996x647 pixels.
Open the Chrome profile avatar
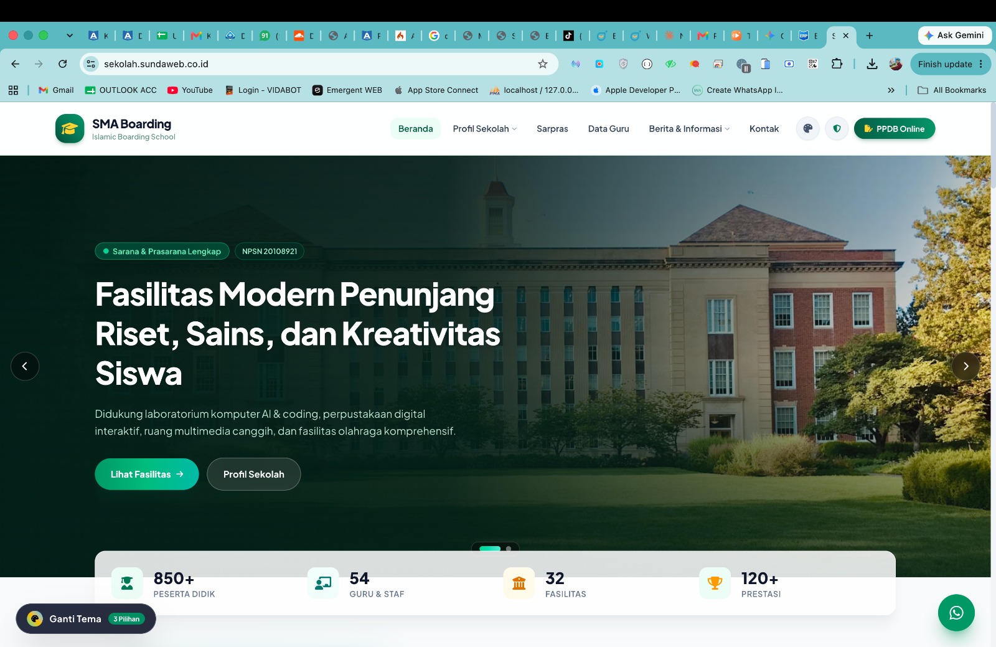click(x=896, y=64)
